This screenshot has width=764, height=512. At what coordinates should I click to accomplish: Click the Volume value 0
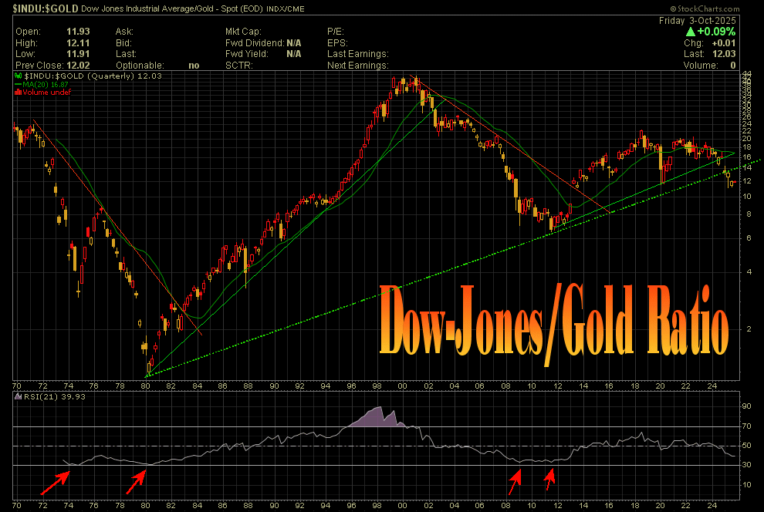click(x=733, y=66)
